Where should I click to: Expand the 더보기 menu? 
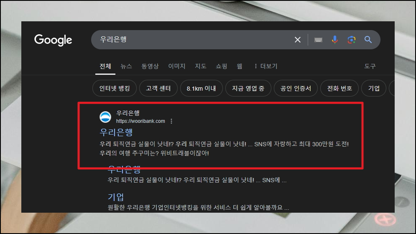(265, 66)
